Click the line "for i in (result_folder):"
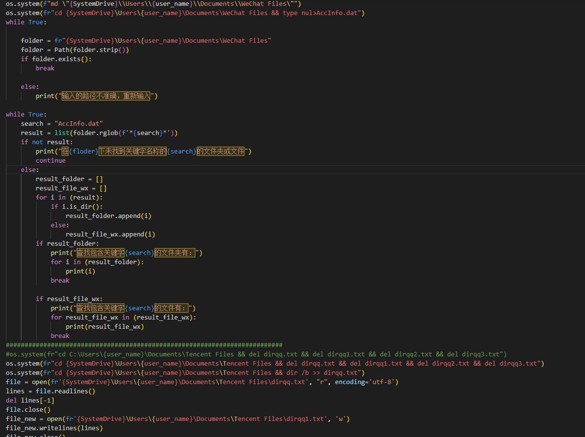Image resolution: width=585 pixels, height=437 pixels. pos(97,262)
